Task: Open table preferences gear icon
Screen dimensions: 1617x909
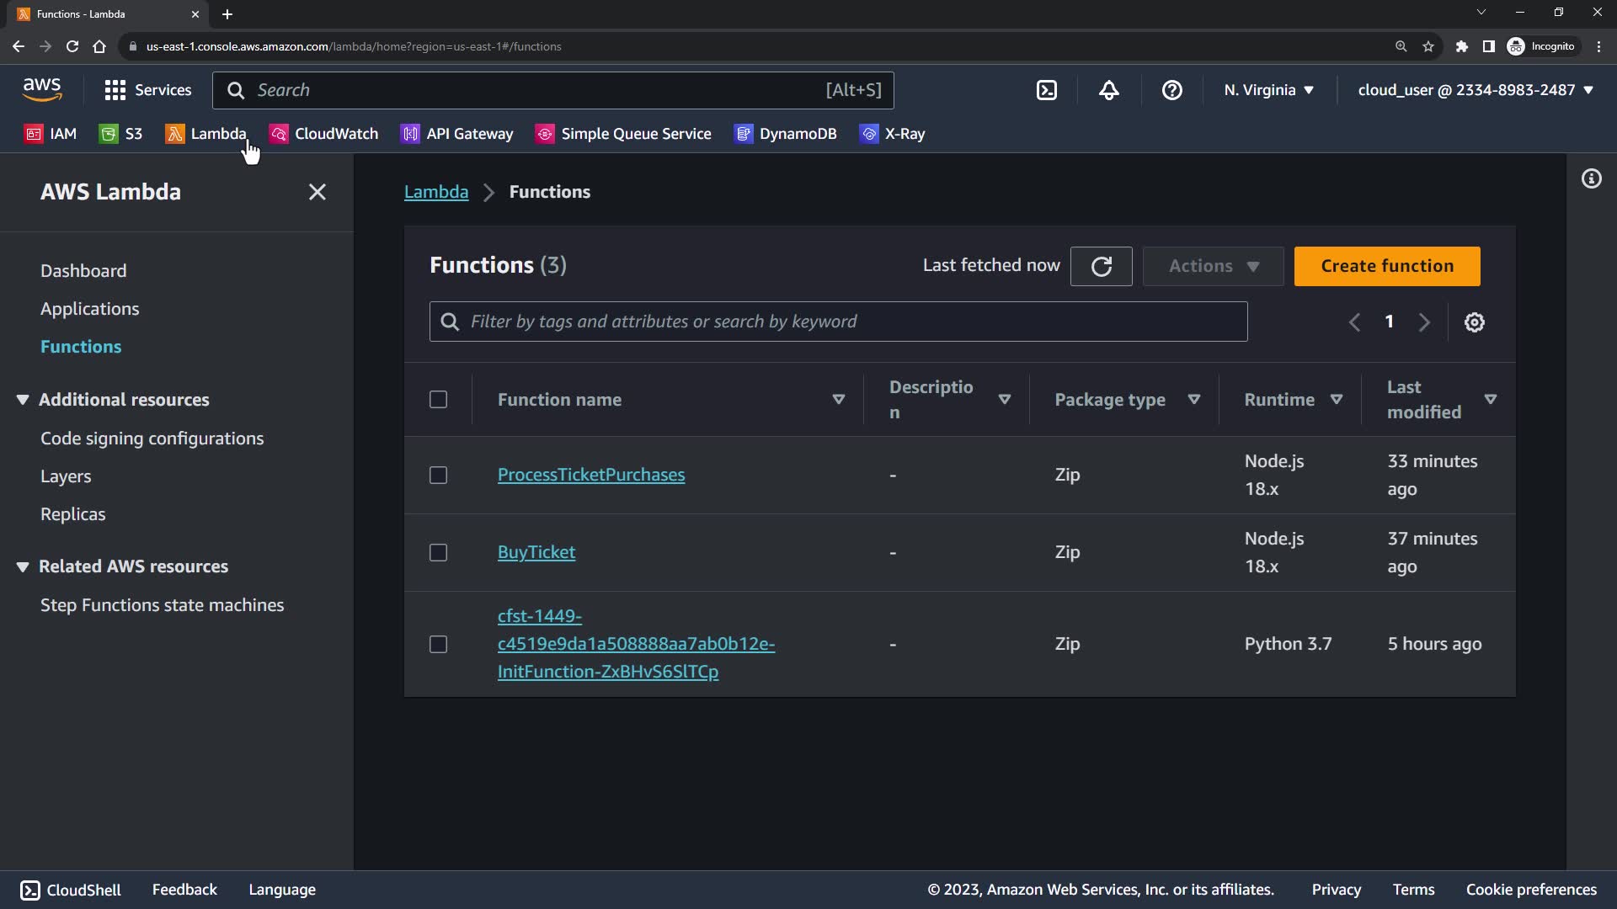Action: (x=1474, y=322)
